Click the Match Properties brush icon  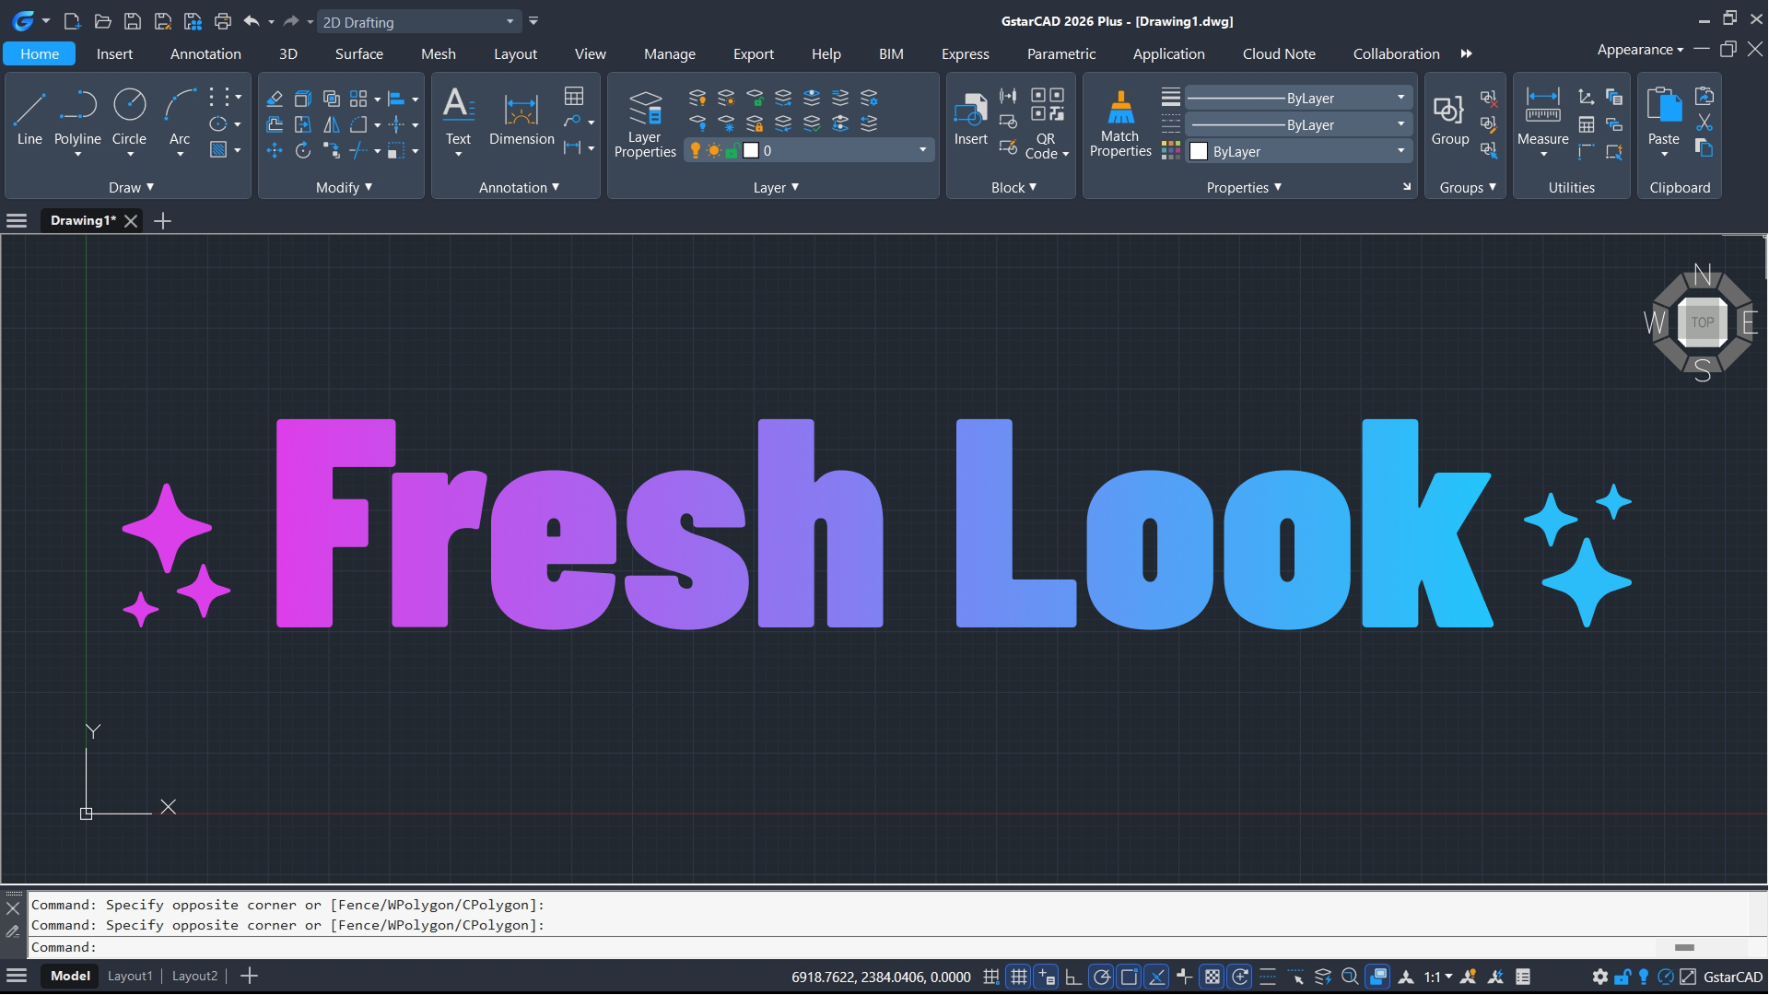[x=1120, y=108]
